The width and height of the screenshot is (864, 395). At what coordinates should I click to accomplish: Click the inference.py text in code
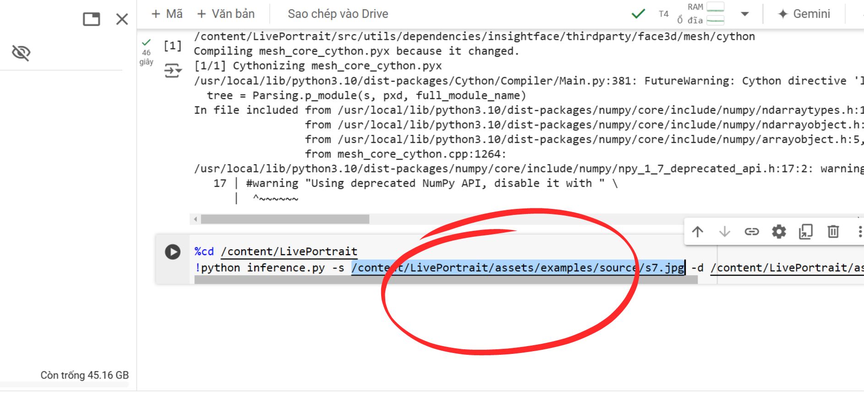(x=286, y=267)
